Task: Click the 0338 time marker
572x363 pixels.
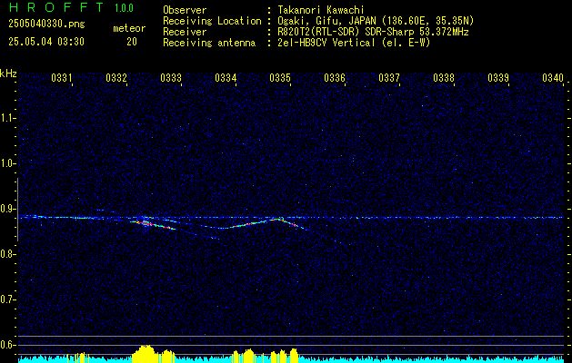Action: (x=444, y=77)
